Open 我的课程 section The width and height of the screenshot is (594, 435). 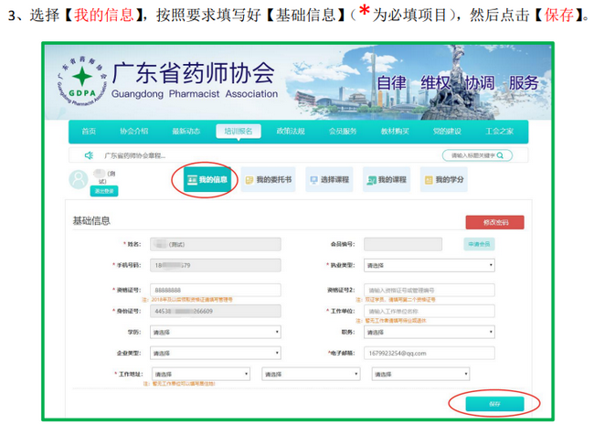[386, 180]
